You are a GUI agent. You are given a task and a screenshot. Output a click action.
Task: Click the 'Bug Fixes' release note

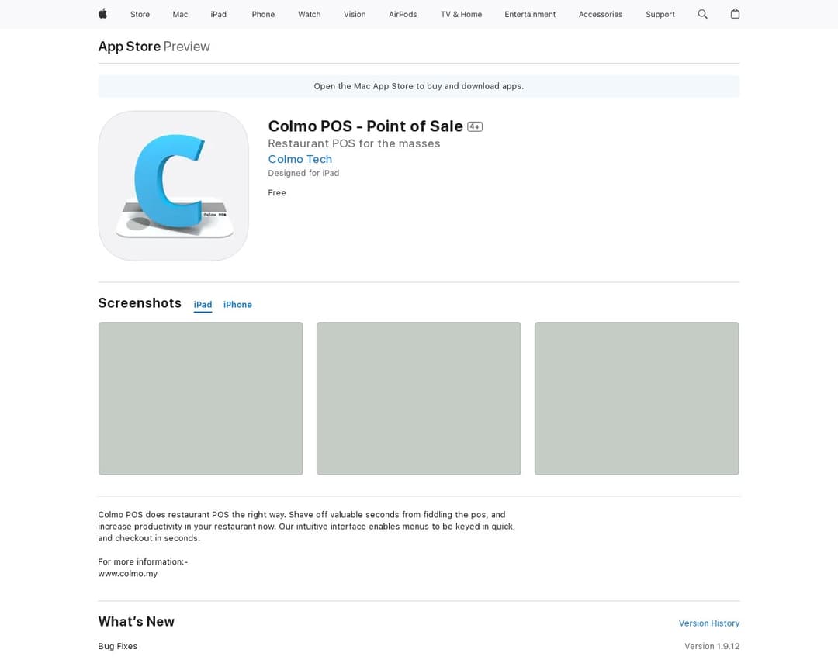(x=118, y=647)
